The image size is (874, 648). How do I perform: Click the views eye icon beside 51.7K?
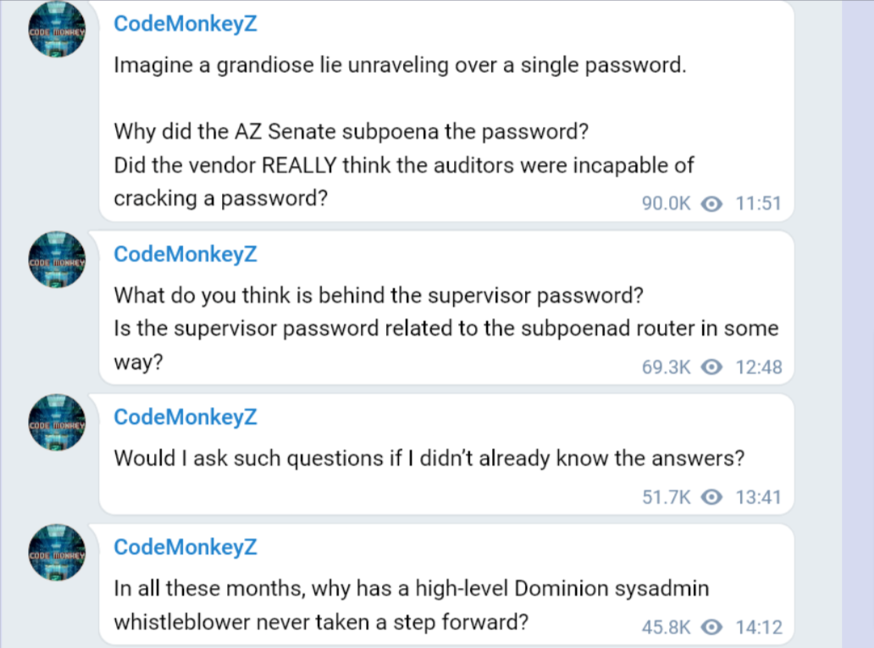[713, 497]
